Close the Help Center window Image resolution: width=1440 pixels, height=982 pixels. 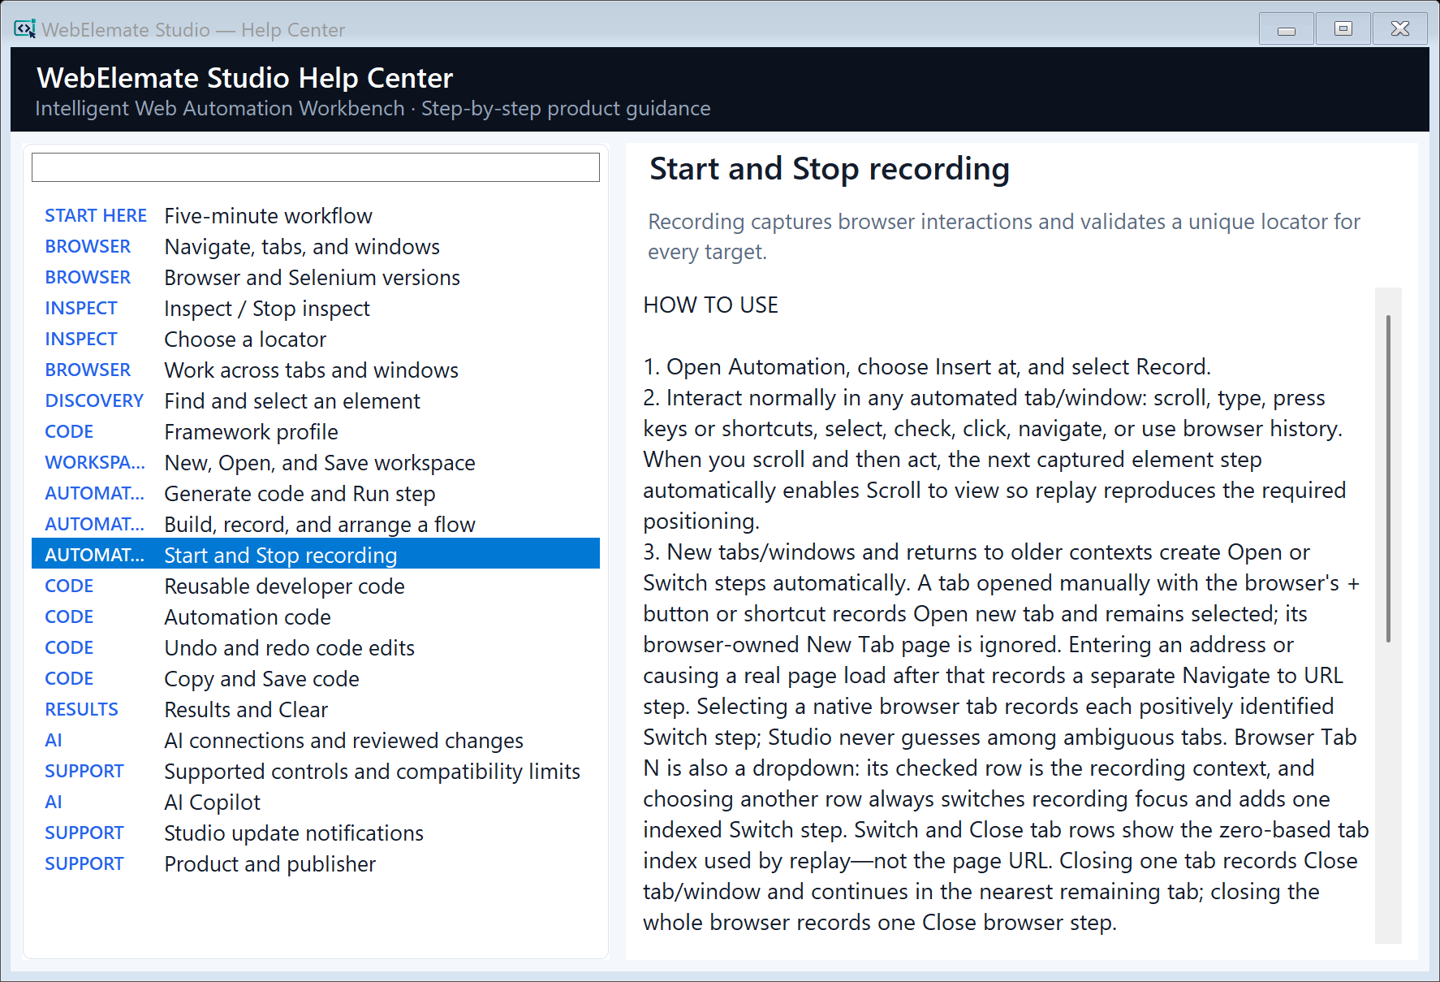(1400, 29)
